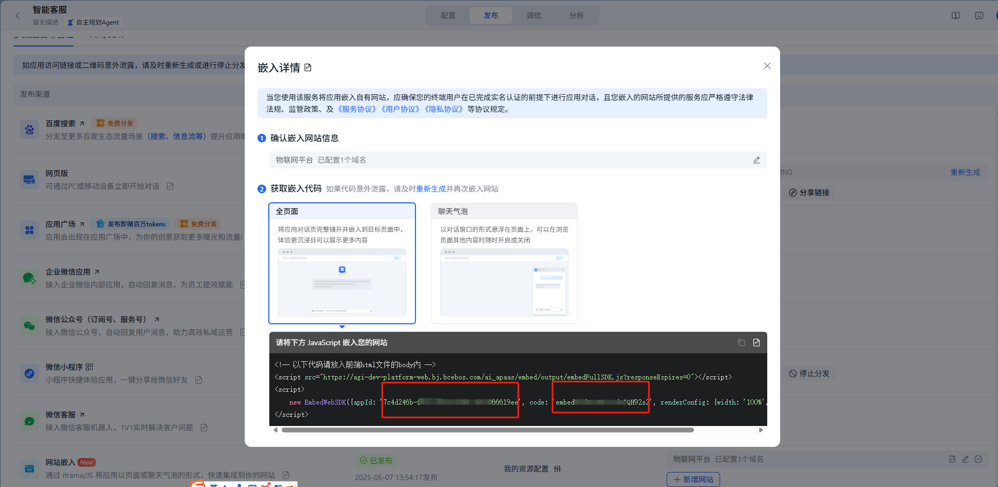Open the book icon in top right
This screenshot has height=487, width=998.
[956, 16]
